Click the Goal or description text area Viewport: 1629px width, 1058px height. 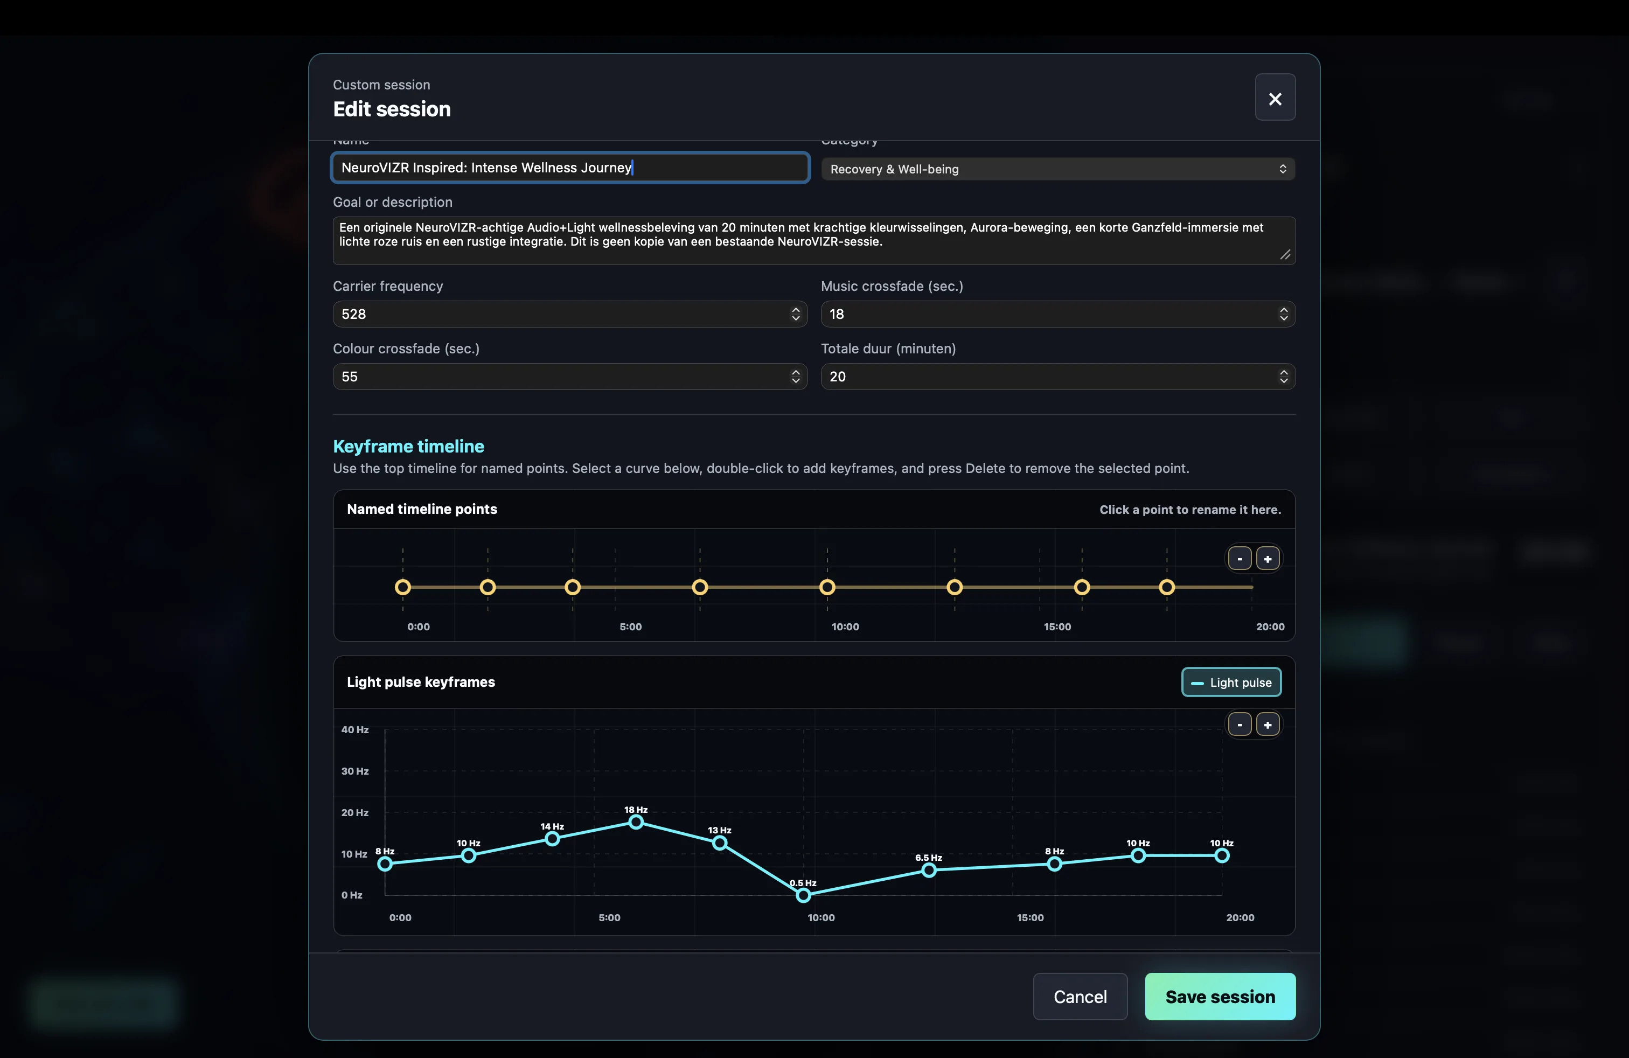pos(814,240)
